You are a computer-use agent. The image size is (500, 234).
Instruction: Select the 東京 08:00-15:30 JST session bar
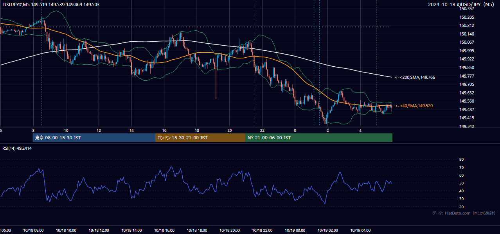point(94,138)
